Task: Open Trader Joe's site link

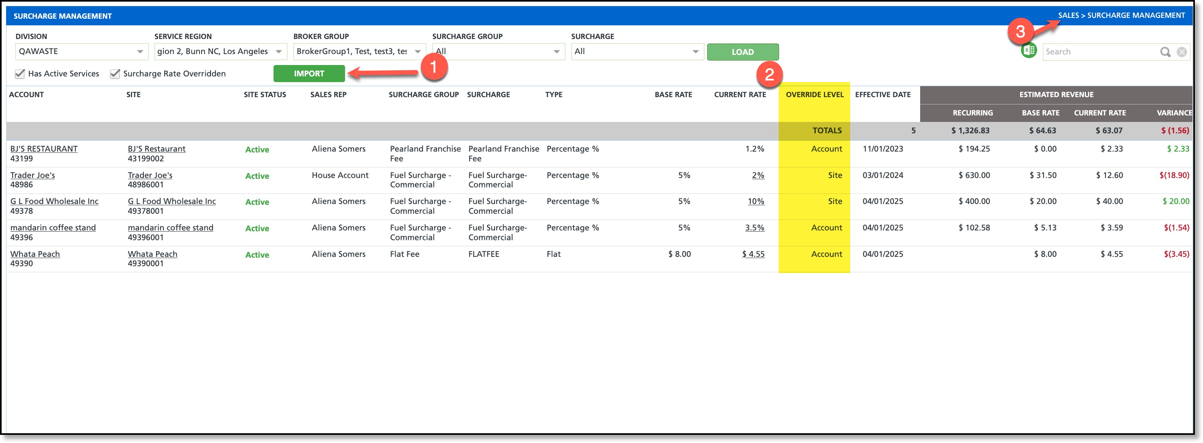Action: [150, 175]
